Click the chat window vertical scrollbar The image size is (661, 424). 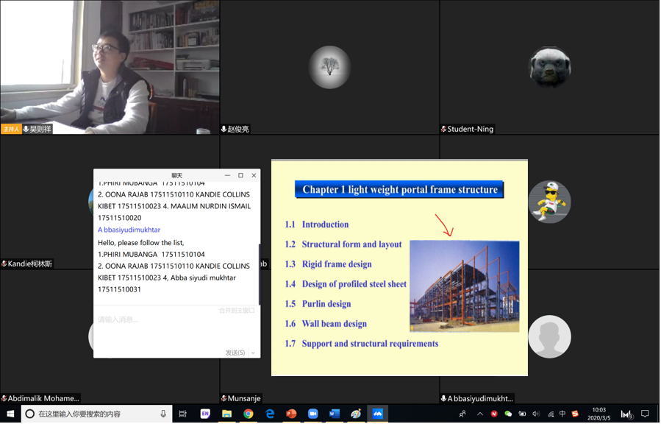click(x=259, y=272)
